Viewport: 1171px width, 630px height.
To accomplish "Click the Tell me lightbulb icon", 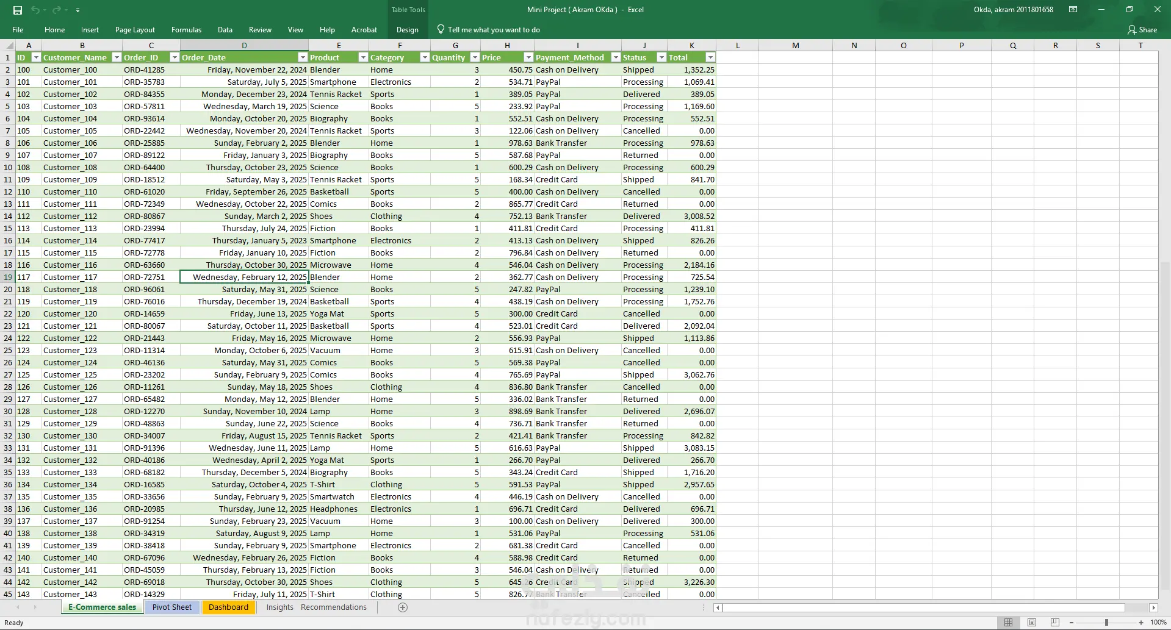I will tap(441, 29).
